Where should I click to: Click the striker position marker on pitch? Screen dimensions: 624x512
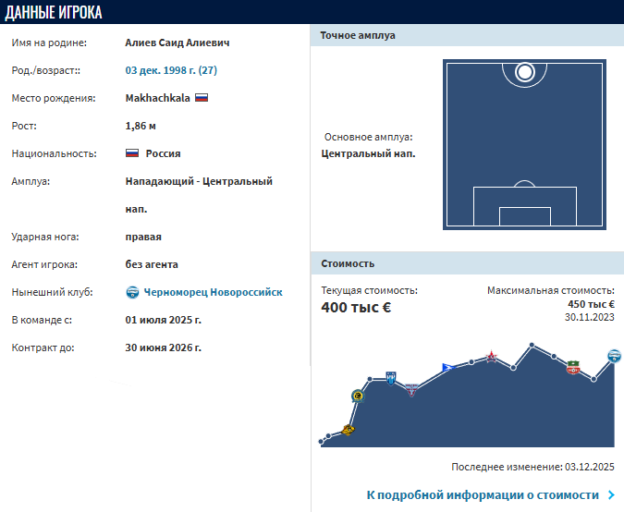click(524, 71)
